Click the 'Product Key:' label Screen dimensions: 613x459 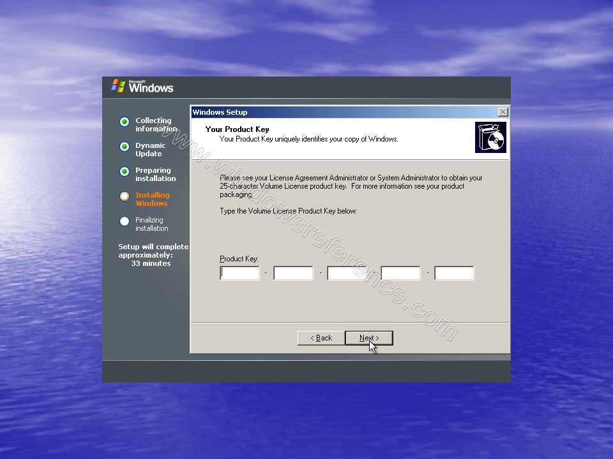click(x=239, y=259)
